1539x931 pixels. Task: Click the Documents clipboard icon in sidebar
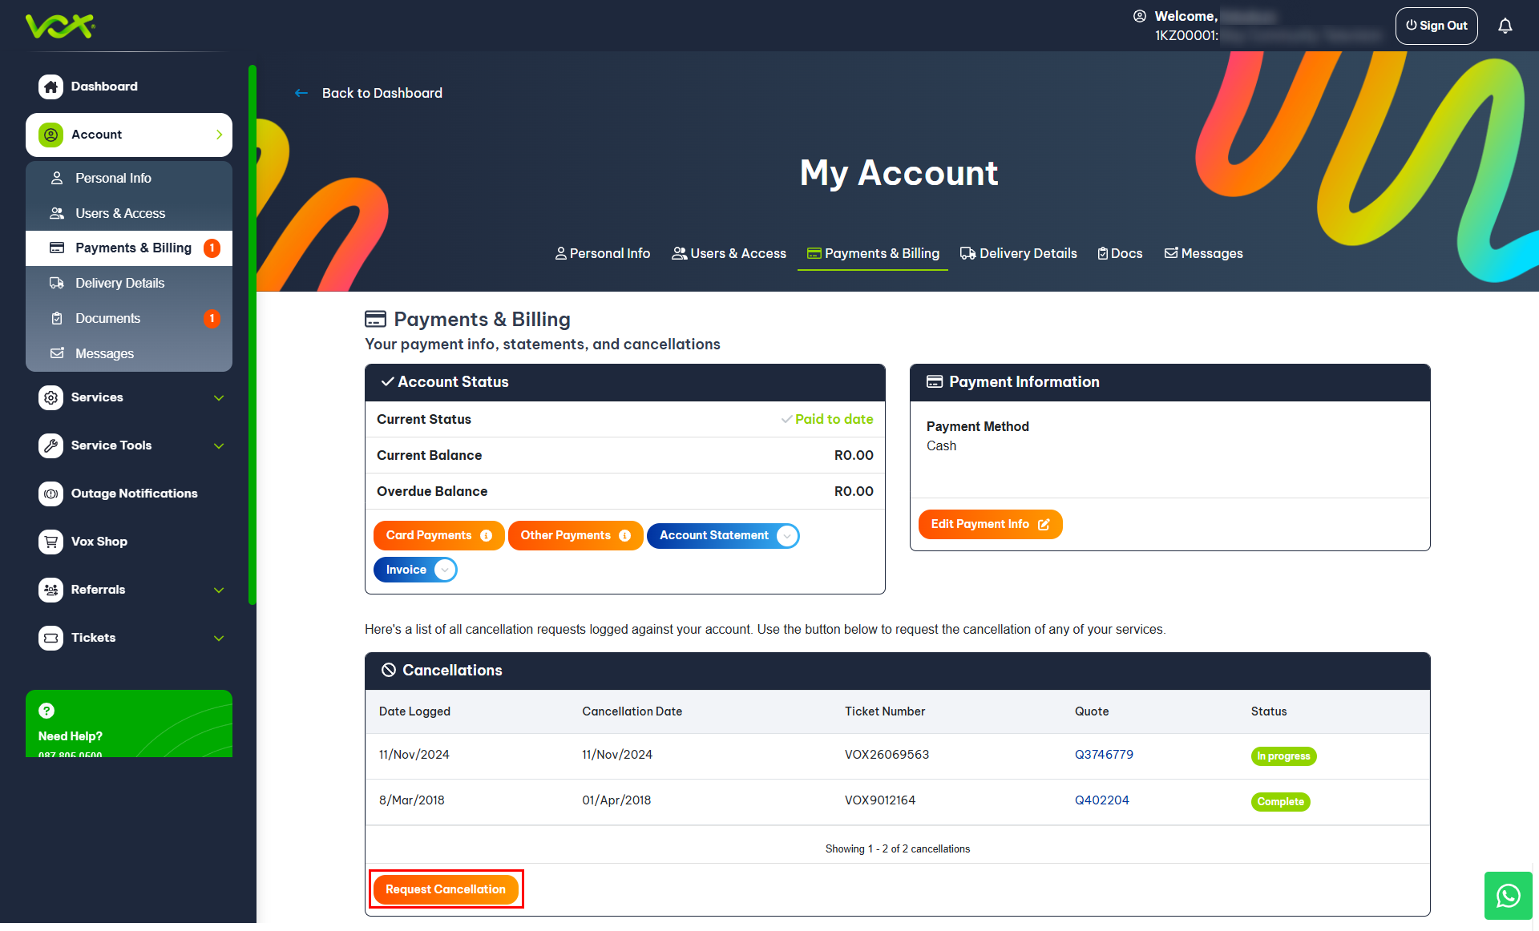[57, 319]
